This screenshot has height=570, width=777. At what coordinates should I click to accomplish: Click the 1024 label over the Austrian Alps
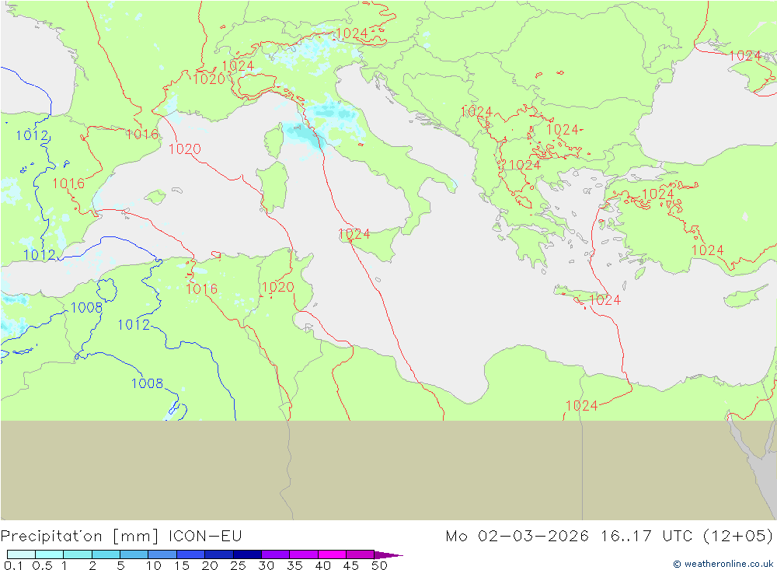(x=352, y=33)
